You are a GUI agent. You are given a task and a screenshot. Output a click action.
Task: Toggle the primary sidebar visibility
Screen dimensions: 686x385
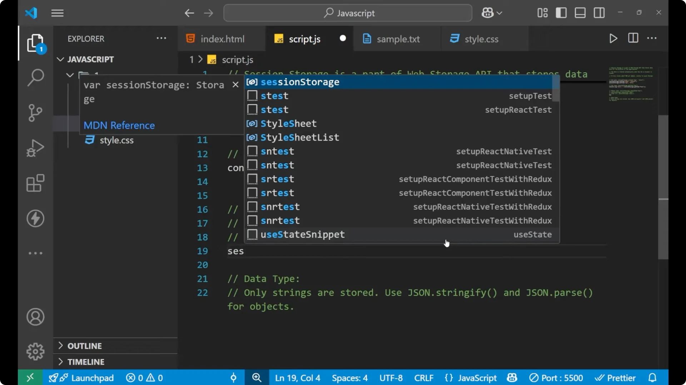(561, 12)
